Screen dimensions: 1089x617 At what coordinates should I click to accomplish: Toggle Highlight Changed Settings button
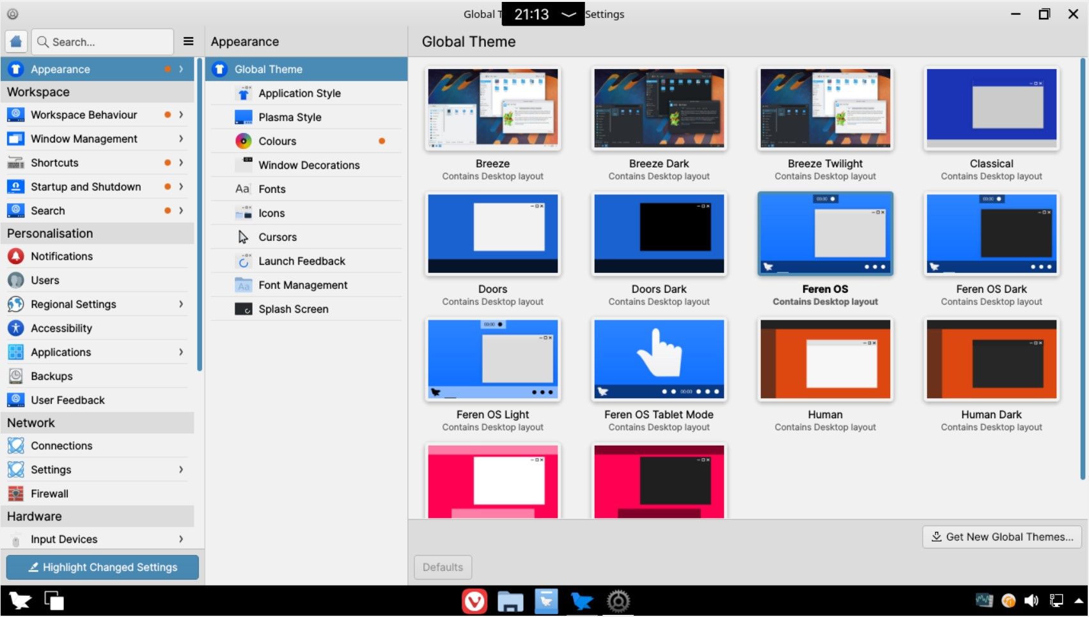click(x=102, y=567)
